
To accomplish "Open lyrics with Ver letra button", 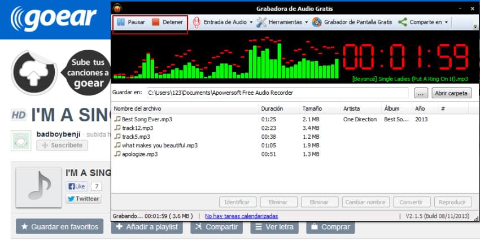I will [x=274, y=227].
